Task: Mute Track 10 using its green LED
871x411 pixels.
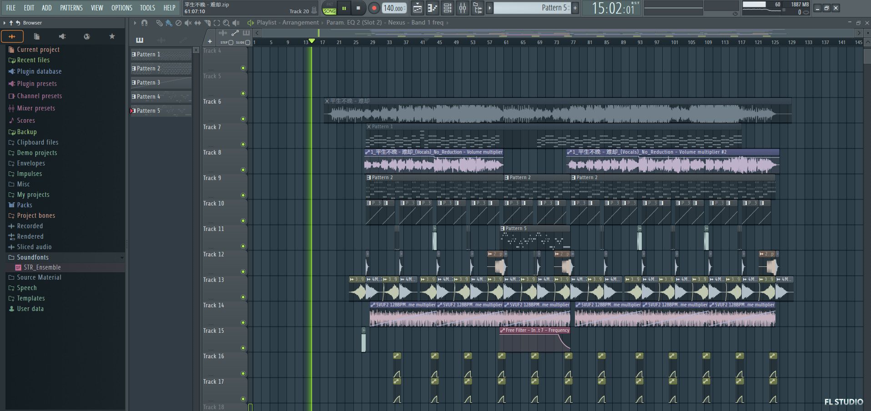Action: tap(243, 221)
